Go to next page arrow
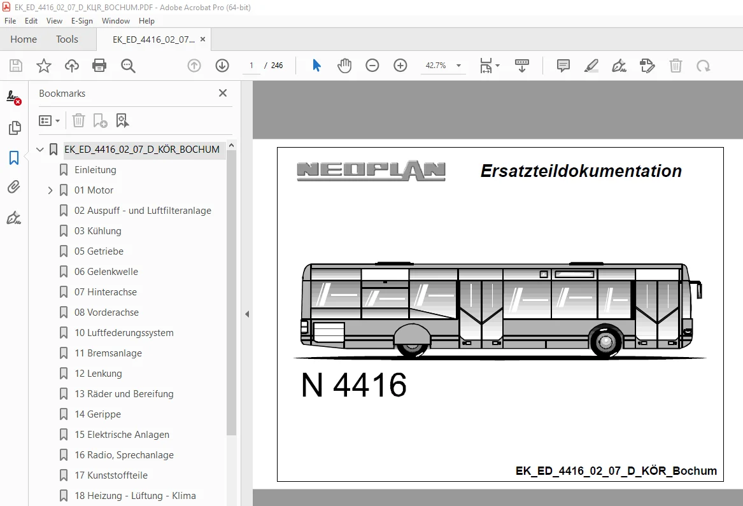The width and height of the screenshot is (743, 506). (x=222, y=66)
